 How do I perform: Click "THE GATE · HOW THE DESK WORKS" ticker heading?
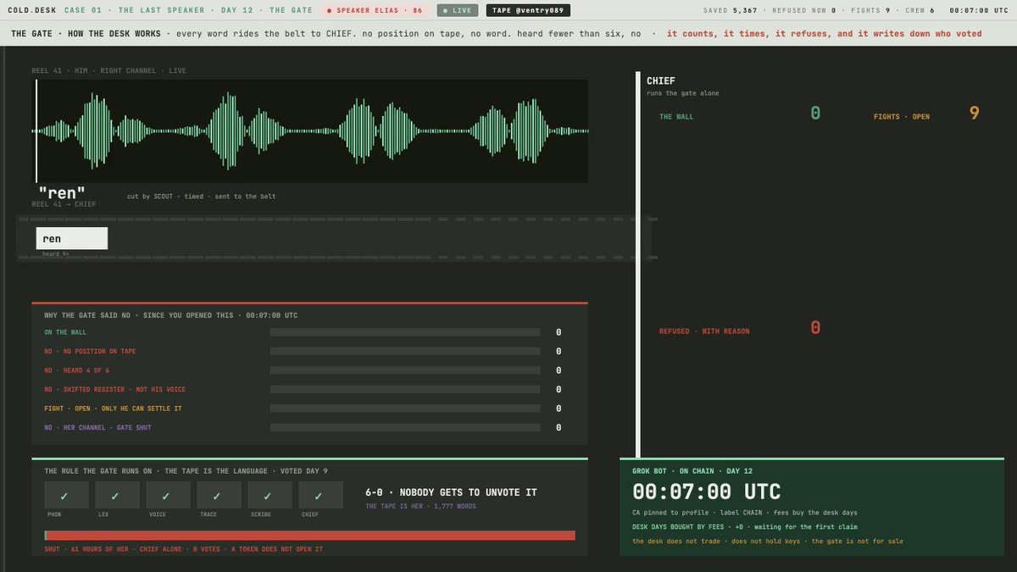tap(86, 34)
